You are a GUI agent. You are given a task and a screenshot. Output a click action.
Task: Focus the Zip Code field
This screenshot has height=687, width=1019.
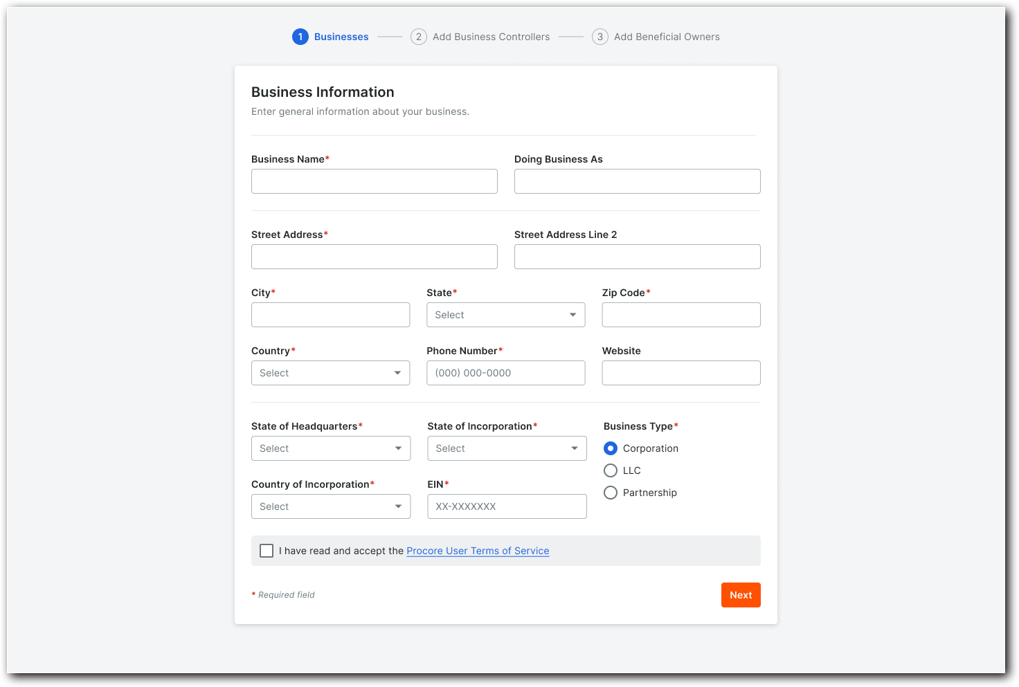[x=681, y=315]
